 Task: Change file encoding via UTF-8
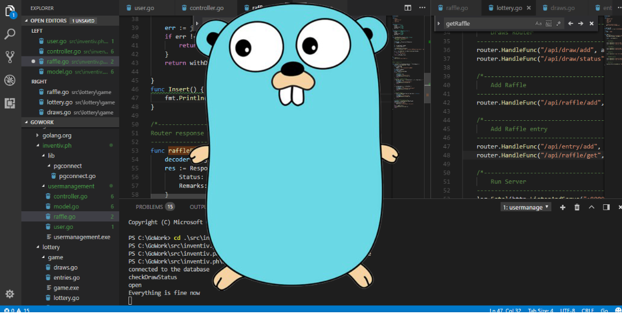(569, 310)
